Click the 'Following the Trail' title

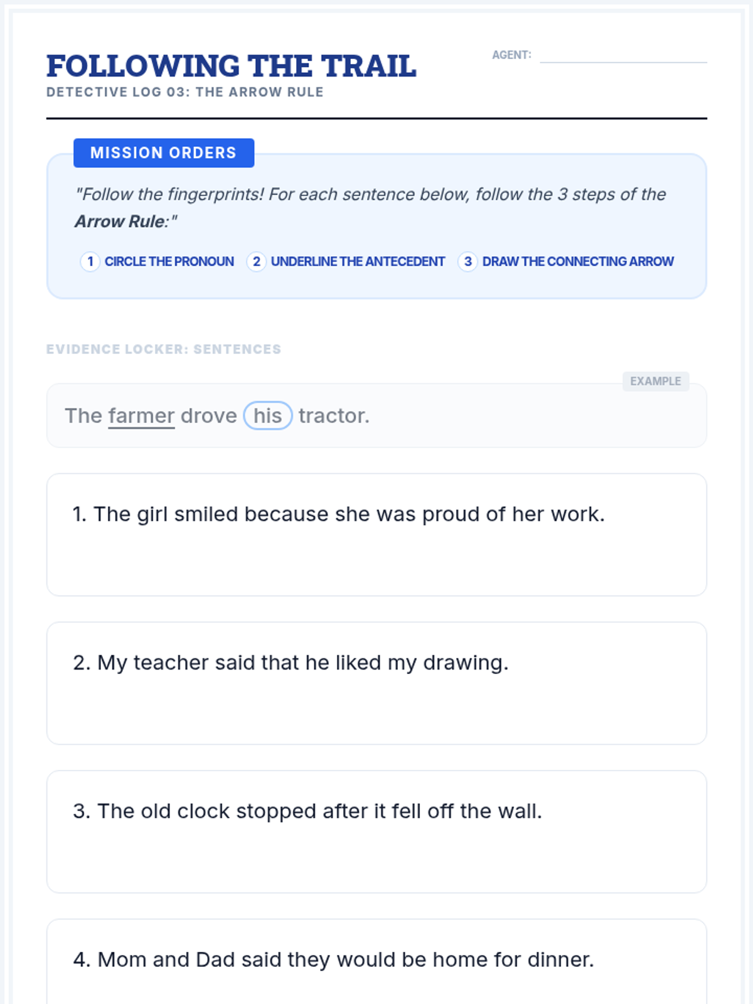coord(232,66)
